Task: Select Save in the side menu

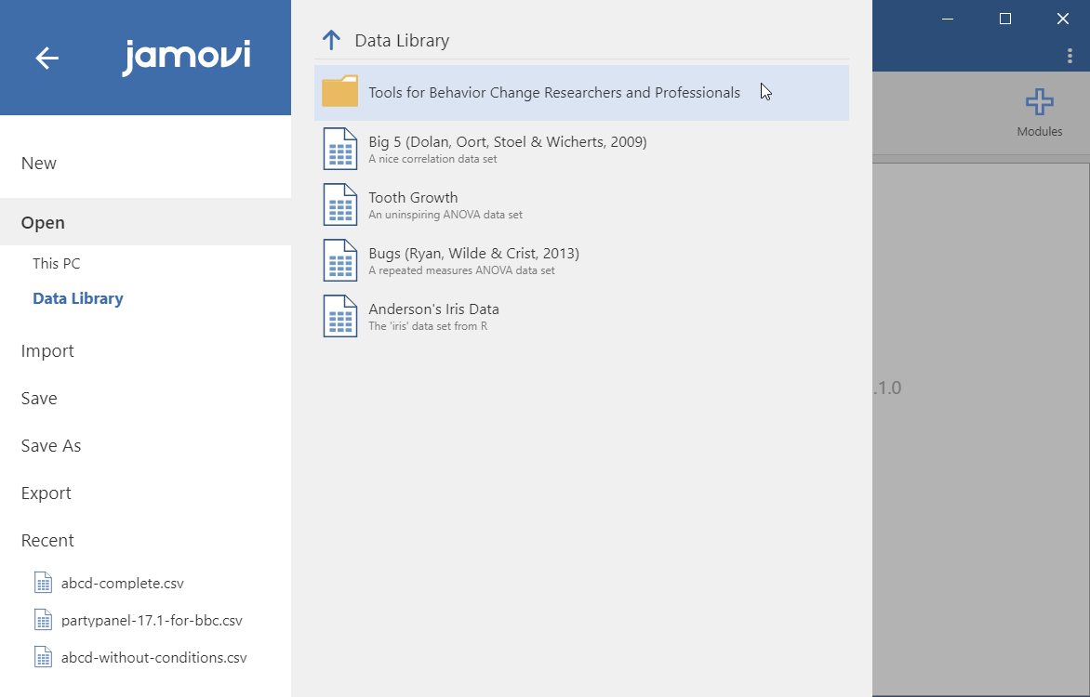Action: point(145,398)
